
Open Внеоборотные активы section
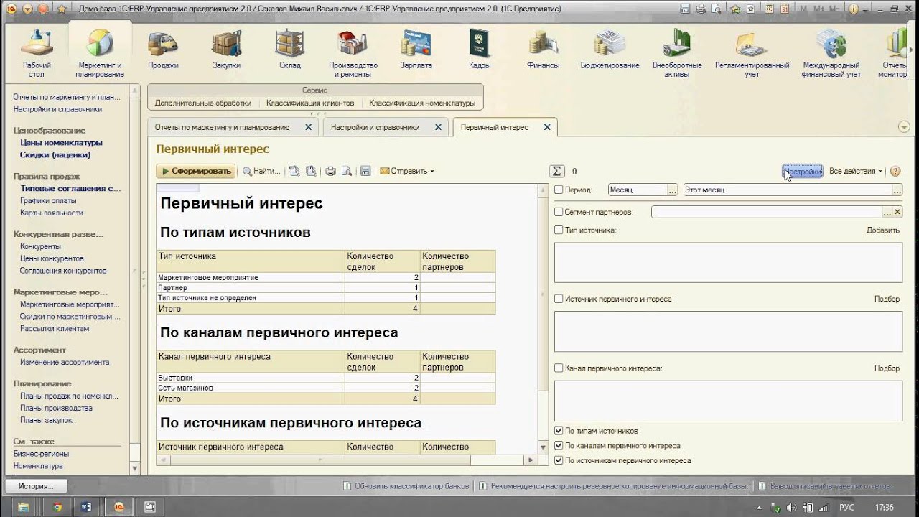click(677, 53)
